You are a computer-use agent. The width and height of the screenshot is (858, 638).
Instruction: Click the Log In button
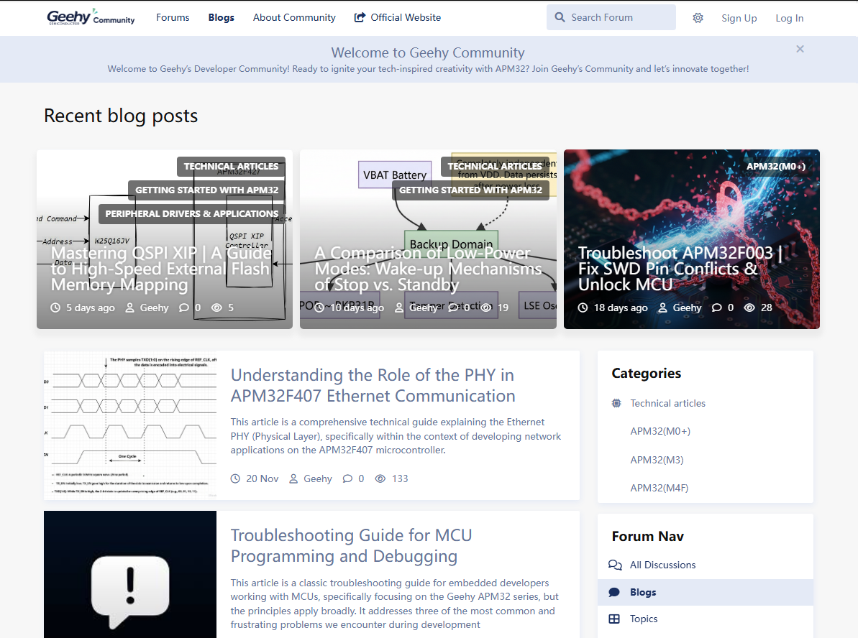(x=789, y=18)
